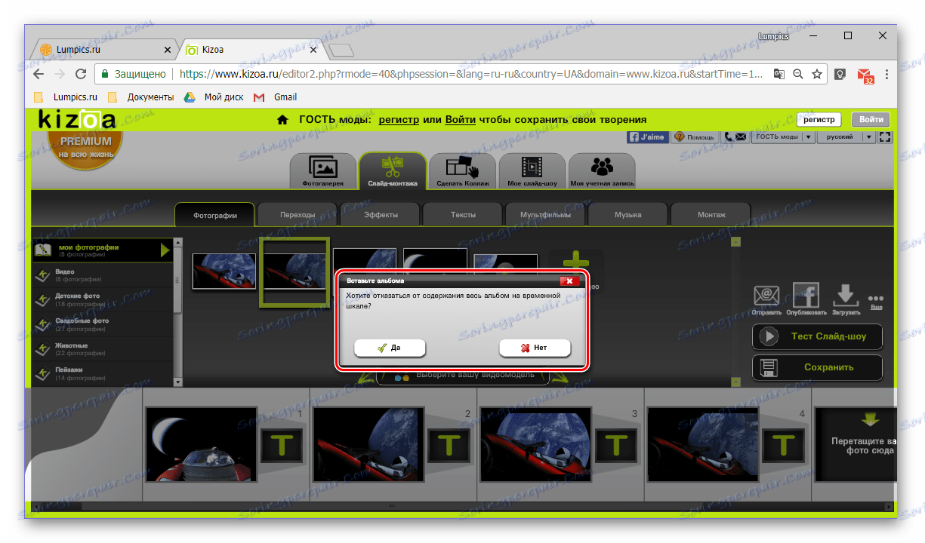
Task: Open Мое слайд-шоу section
Action: pyautogui.click(x=532, y=170)
